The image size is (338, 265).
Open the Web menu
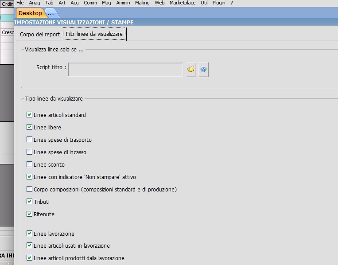pos(159,3)
